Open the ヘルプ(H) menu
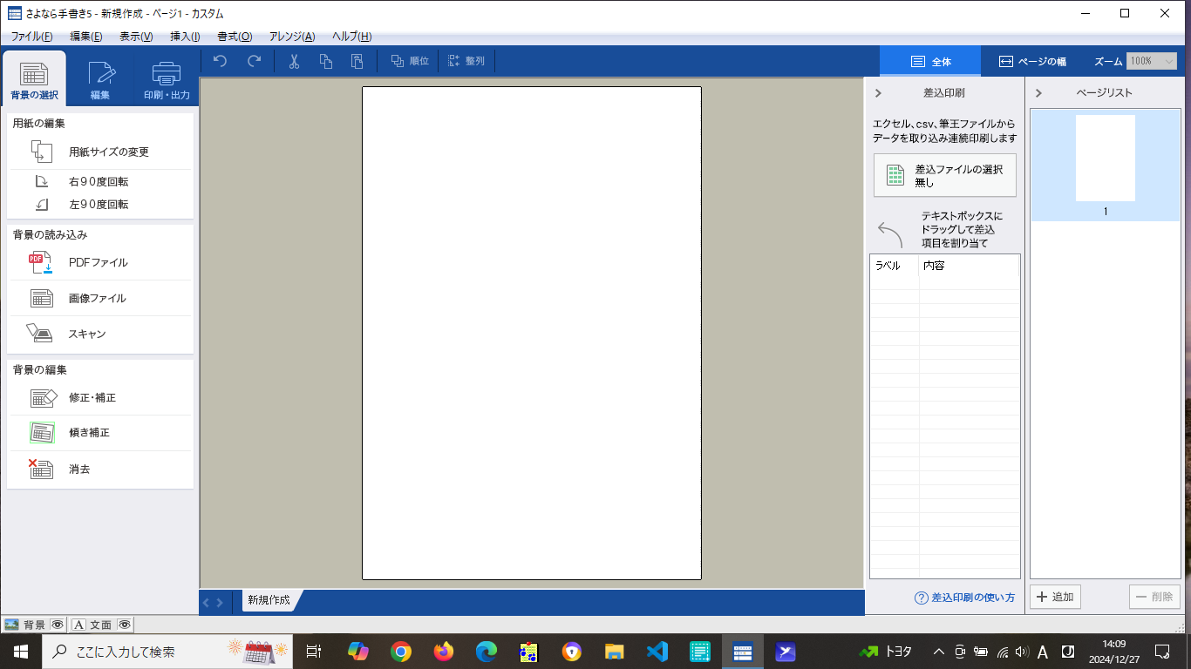Screen dimensions: 1191x669 [351, 37]
